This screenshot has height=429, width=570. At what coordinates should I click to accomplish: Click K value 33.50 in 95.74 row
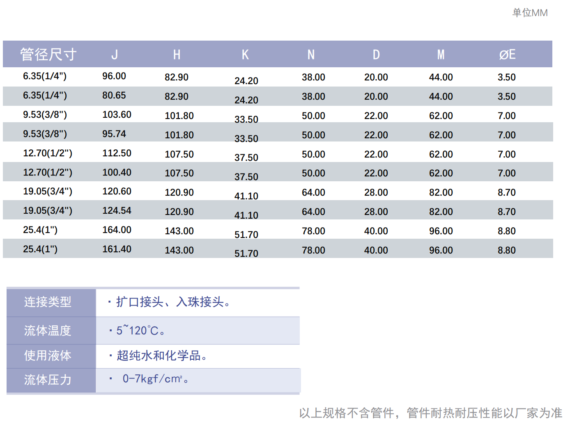click(x=246, y=139)
